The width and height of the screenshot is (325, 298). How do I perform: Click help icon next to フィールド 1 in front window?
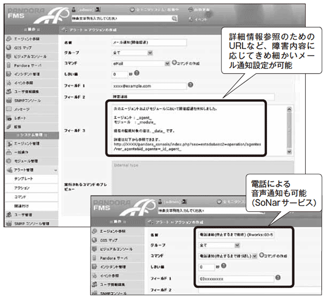point(278,278)
